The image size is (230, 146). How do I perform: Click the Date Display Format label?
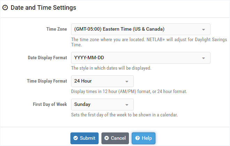[47, 57]
